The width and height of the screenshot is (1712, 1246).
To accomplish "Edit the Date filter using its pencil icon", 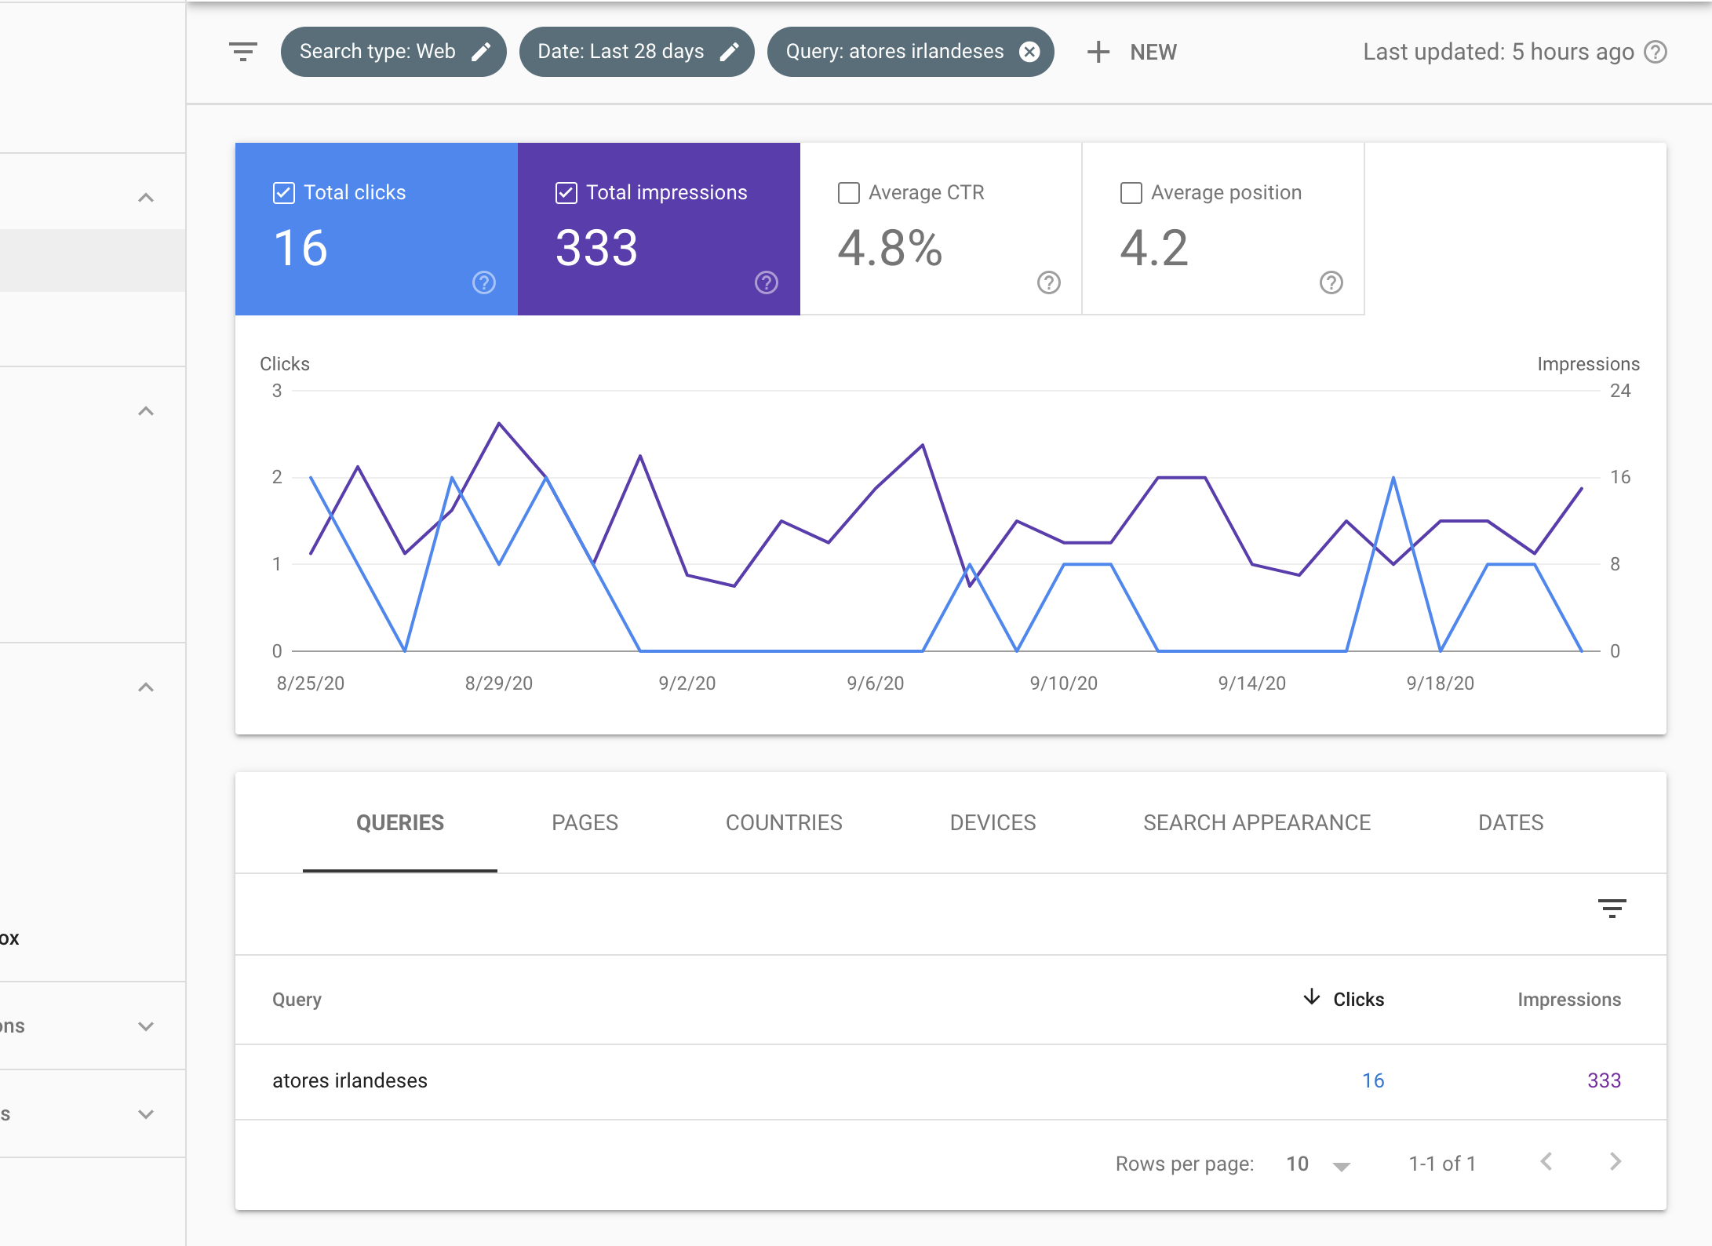I will click(730, 51).
